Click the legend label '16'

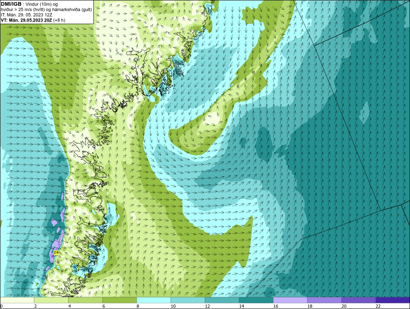(x=276, y=306)
